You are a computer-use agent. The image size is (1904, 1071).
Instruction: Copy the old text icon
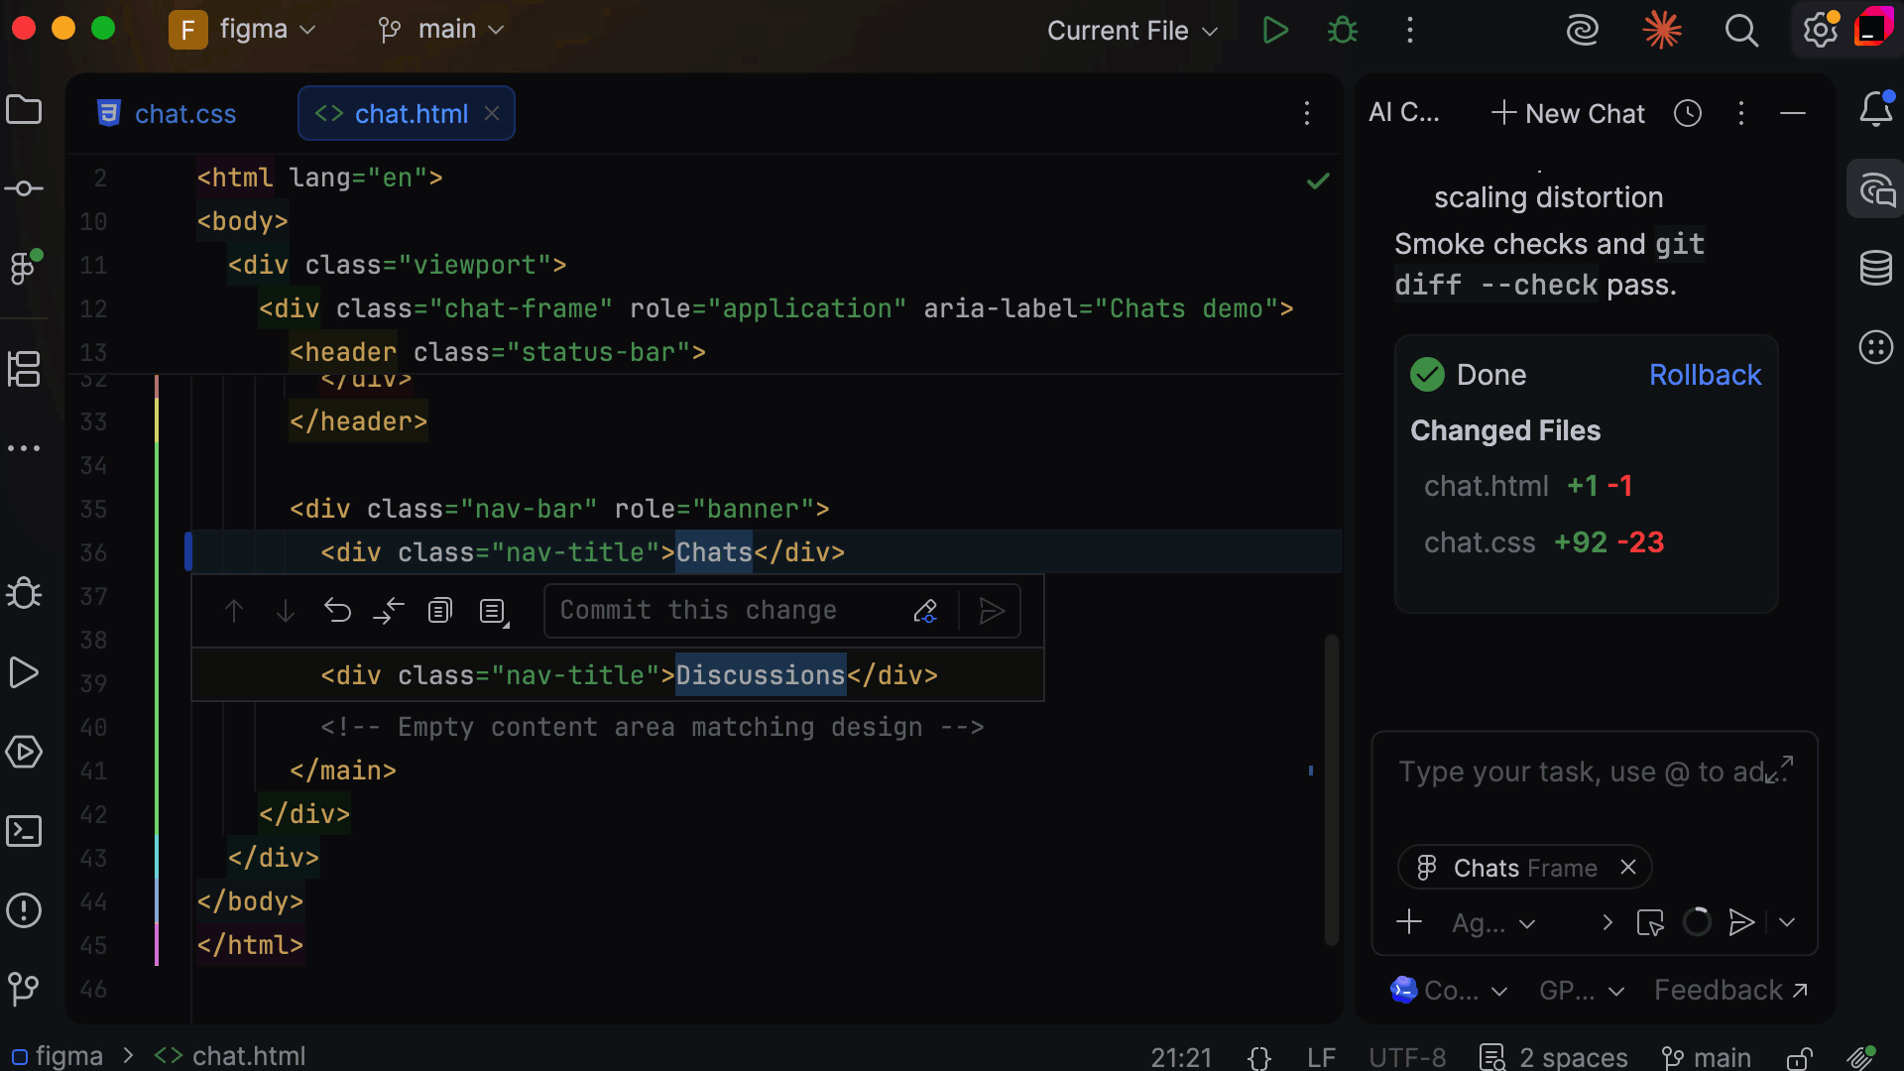(x=440, y=611)
